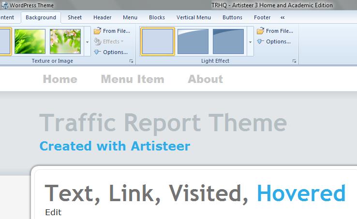
Task: Switch to the Header tab
Action: tap(102, 17)
